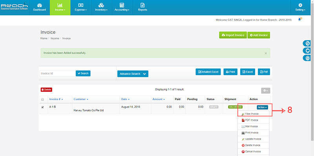Go to Home breadcrumb link
314x156 pixels.
pos(44,38)
